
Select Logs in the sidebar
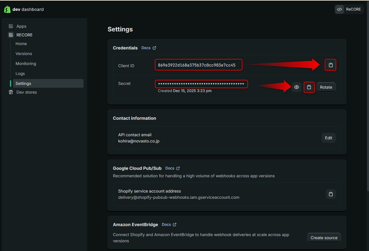[20, 73]
